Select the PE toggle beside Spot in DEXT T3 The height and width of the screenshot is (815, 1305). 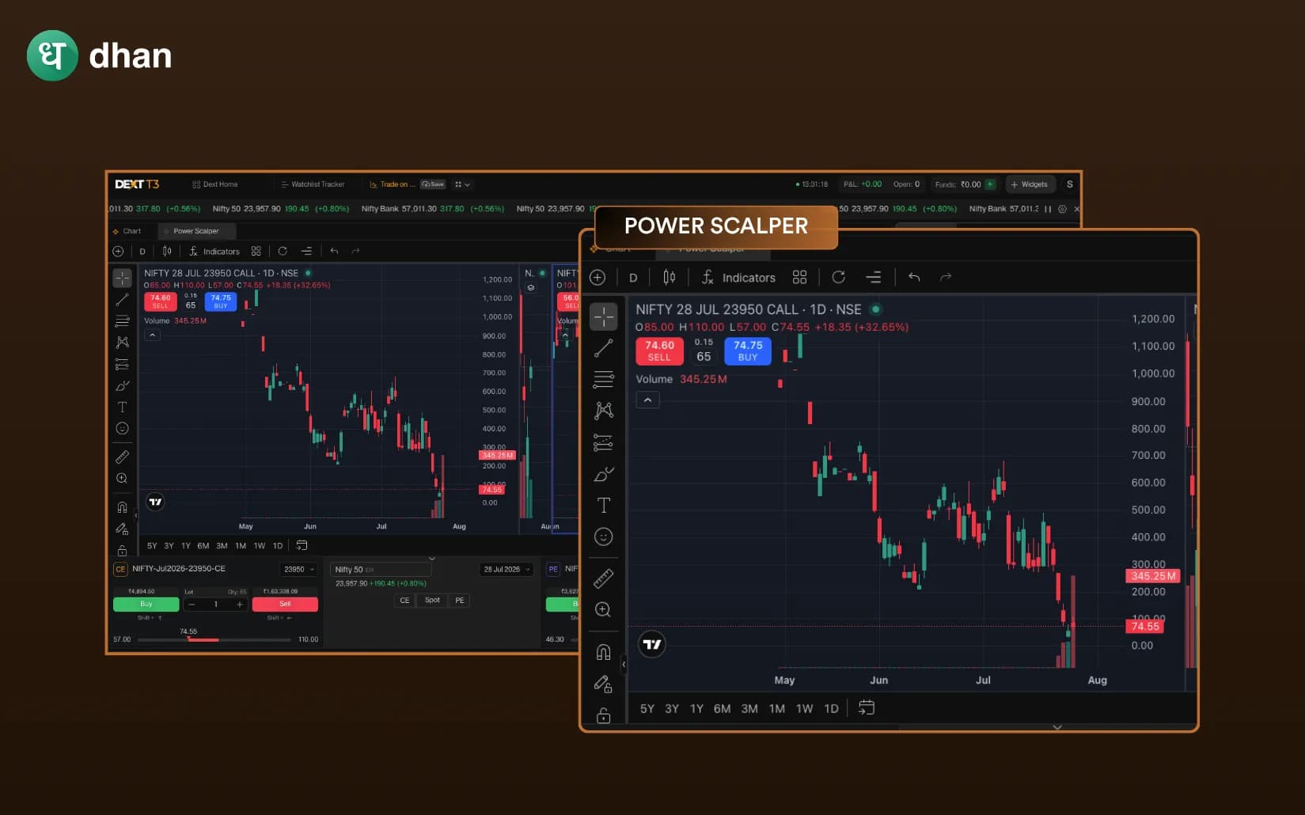click(460, 601)
